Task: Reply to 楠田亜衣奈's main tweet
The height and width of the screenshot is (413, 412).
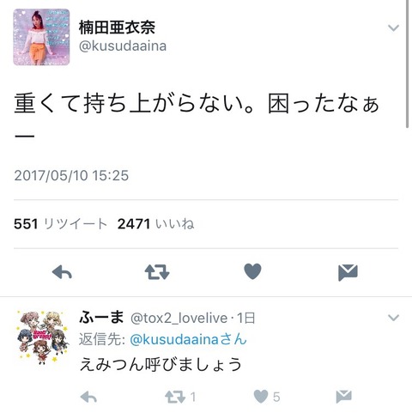Action: coord(62,272)
